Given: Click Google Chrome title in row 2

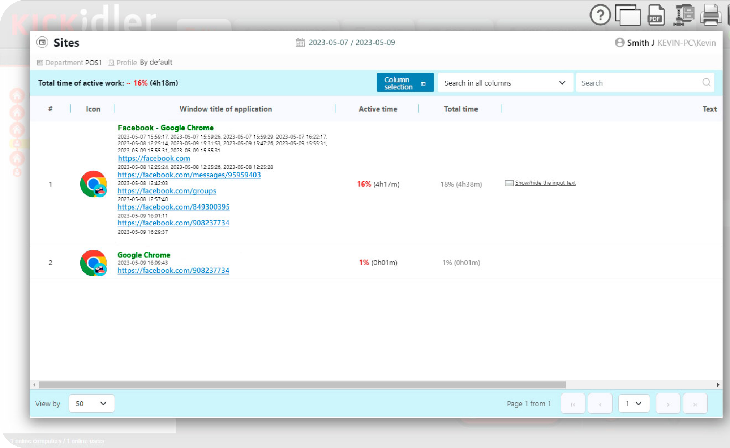Looking at the screenshot, I should [144, 255].
